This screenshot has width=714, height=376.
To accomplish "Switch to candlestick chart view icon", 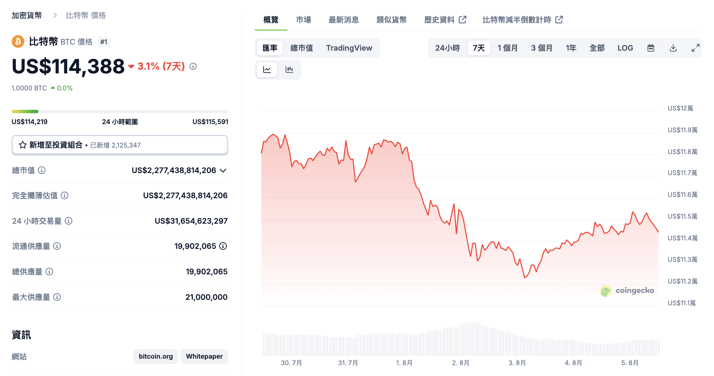I will tap(289, 70).
